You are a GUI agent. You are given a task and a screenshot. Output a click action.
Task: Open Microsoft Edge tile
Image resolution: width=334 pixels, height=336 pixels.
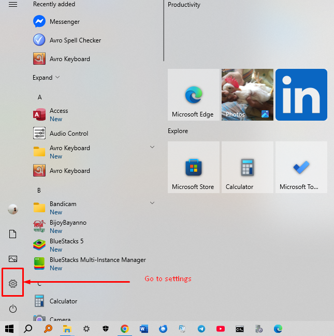coord(194,95)
